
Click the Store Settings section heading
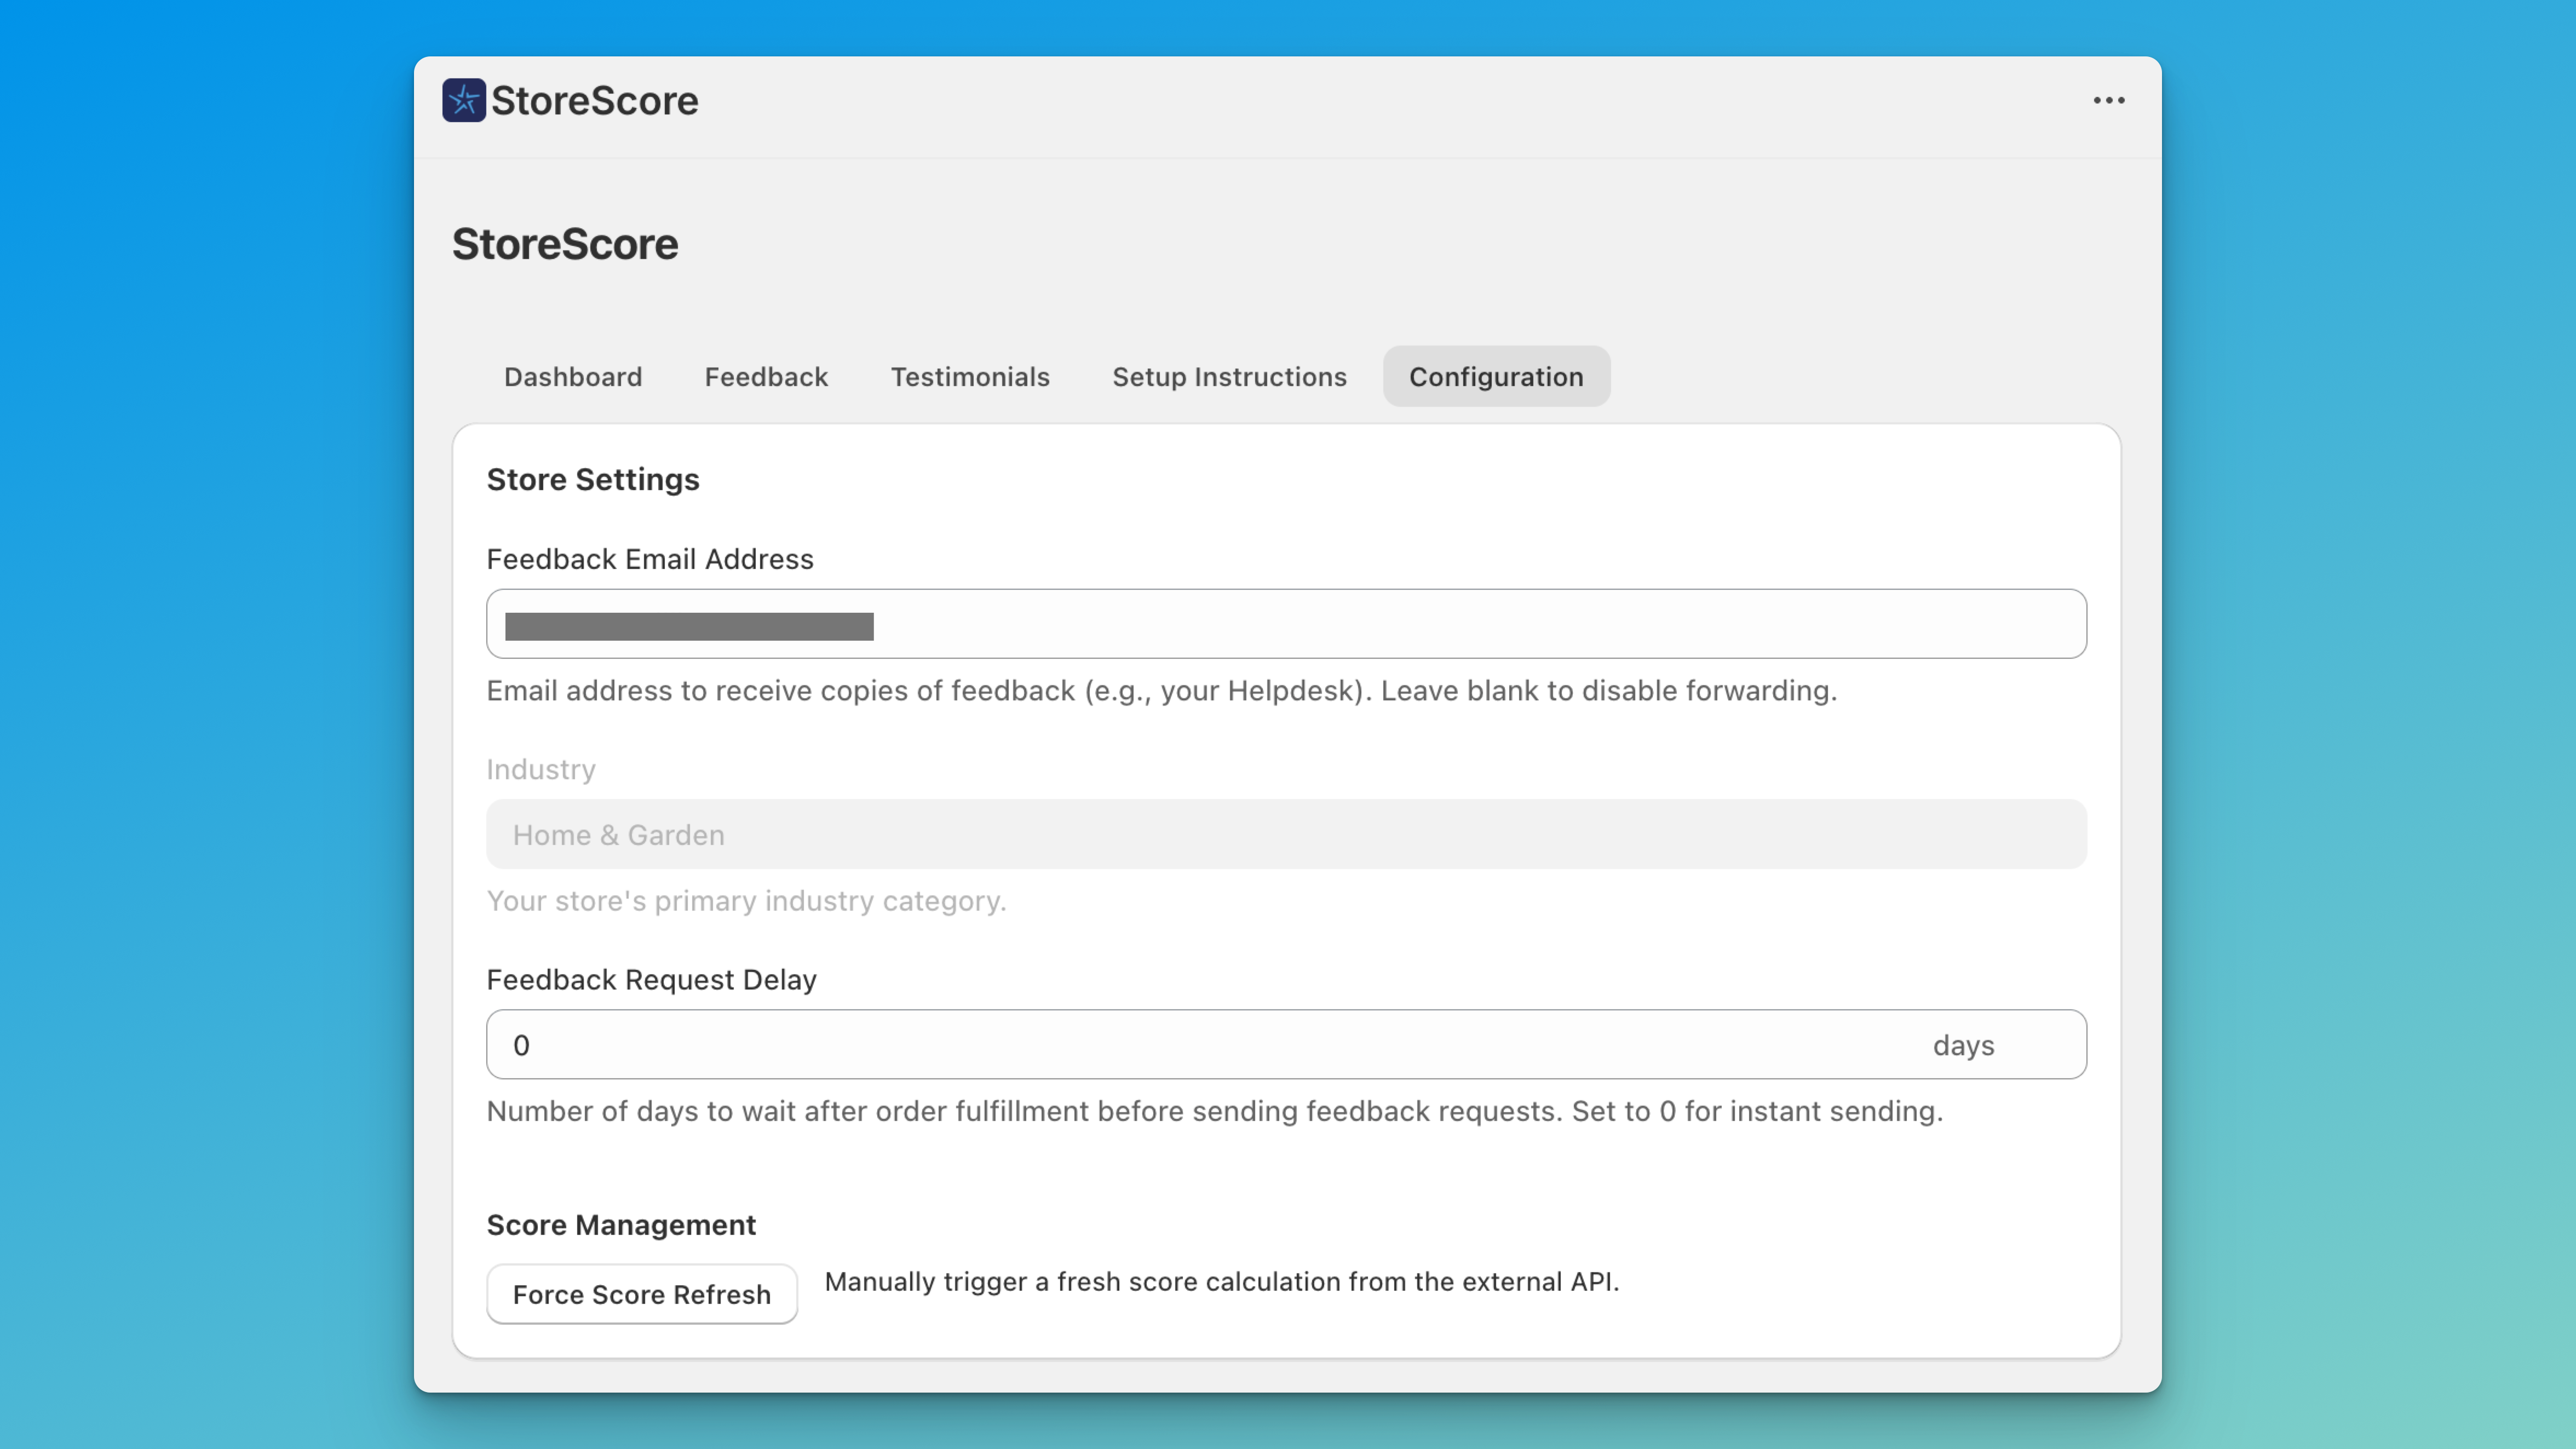[593, 479]
